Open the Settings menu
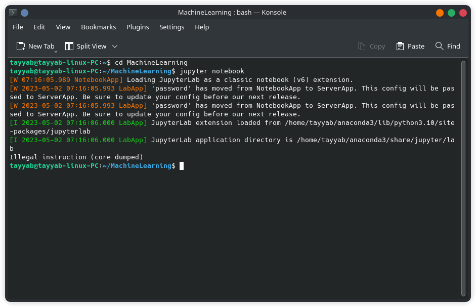Screen dimensions: 476x307 (172, 27)
